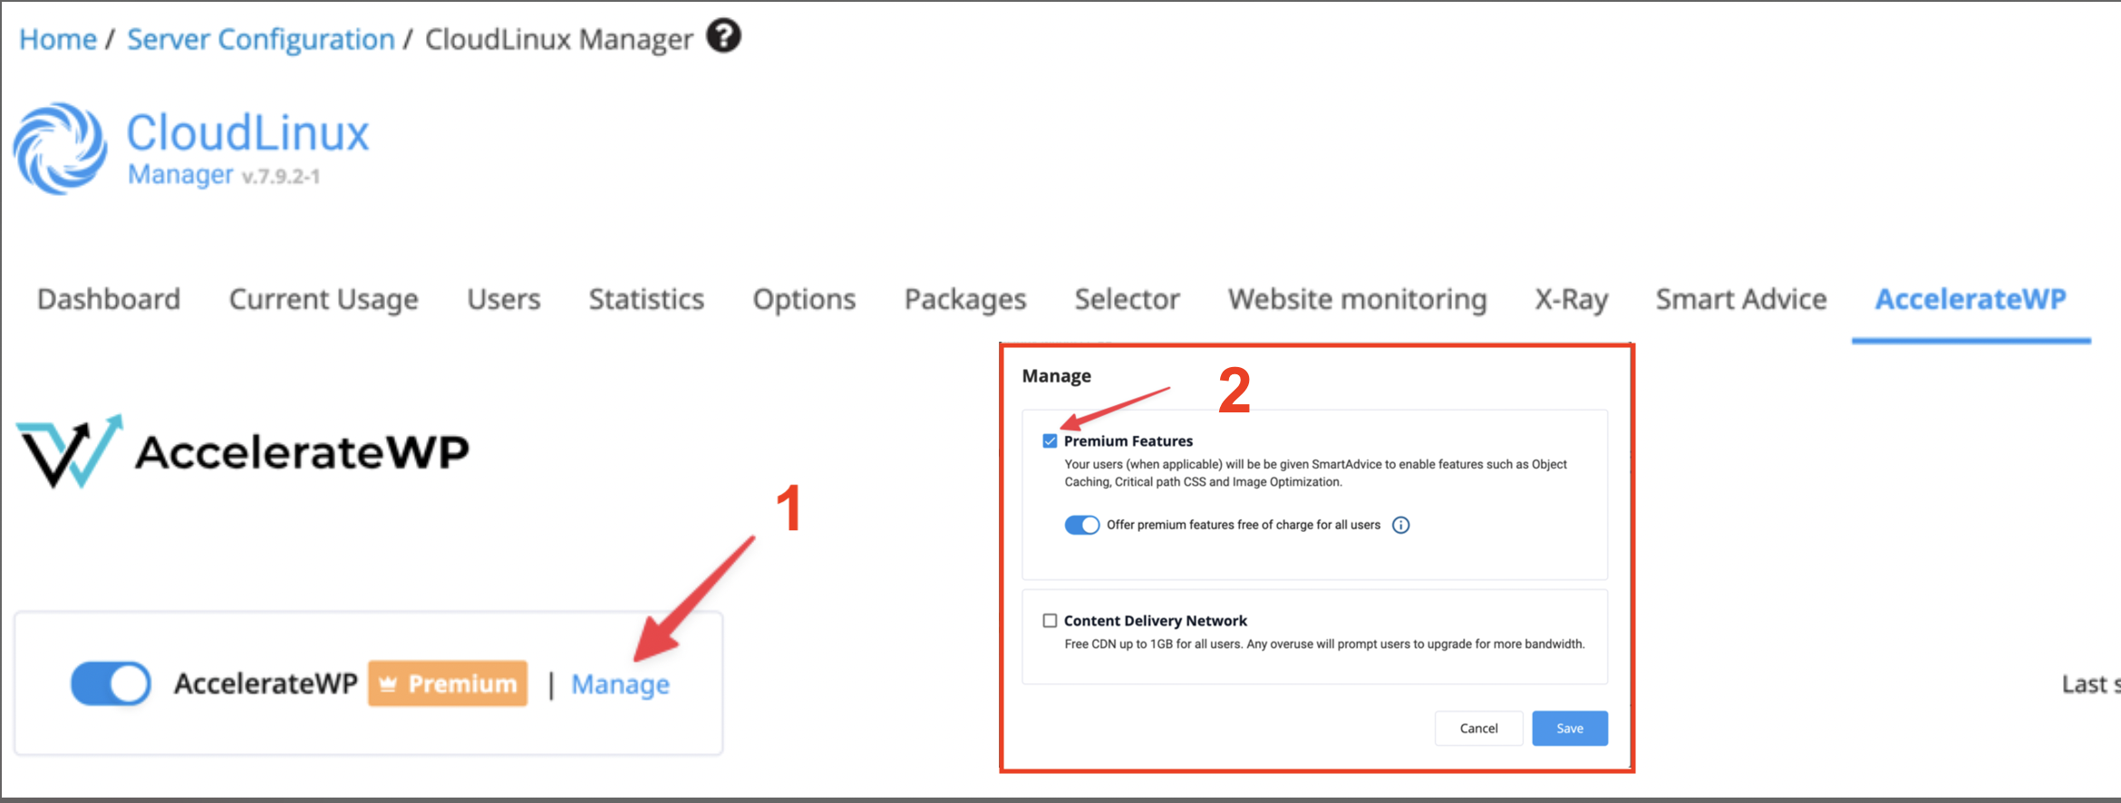Viewport: 2121px width, 803px height.
Task: Click Cancel in the Manage dialog
Action: [1478, 729]
